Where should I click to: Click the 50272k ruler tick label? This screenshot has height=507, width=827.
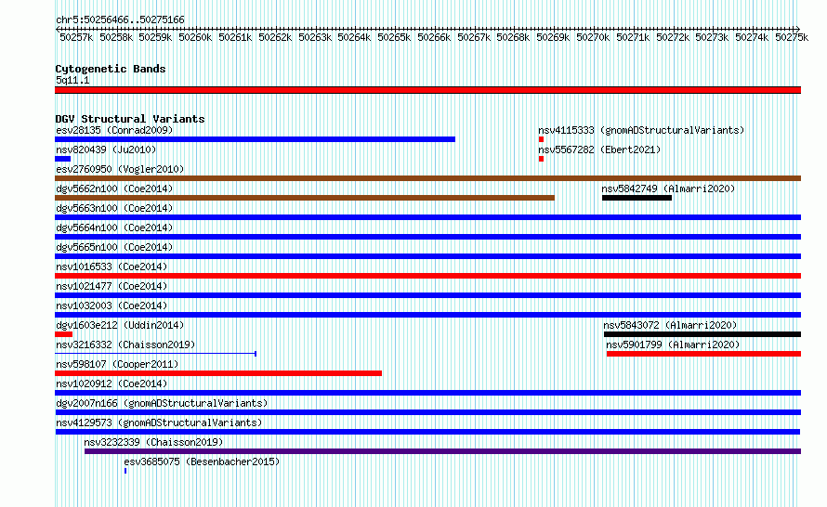[x=673, y=37]
